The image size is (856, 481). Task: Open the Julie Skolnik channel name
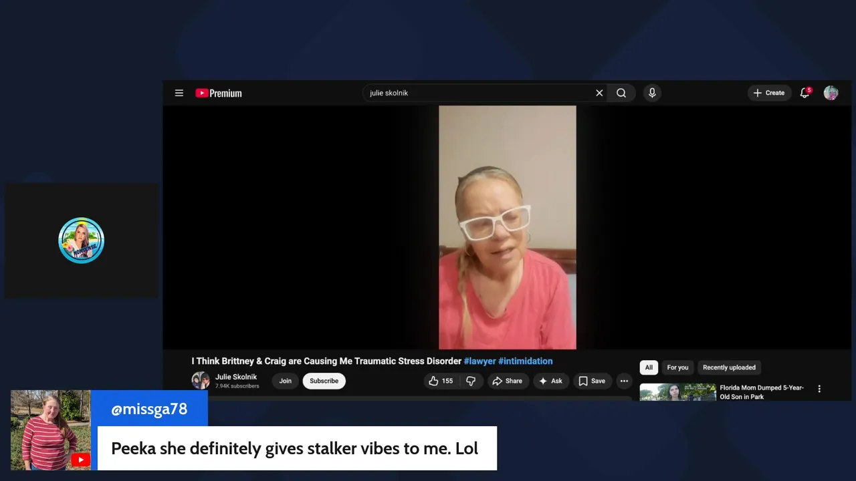tap(236, 377)
